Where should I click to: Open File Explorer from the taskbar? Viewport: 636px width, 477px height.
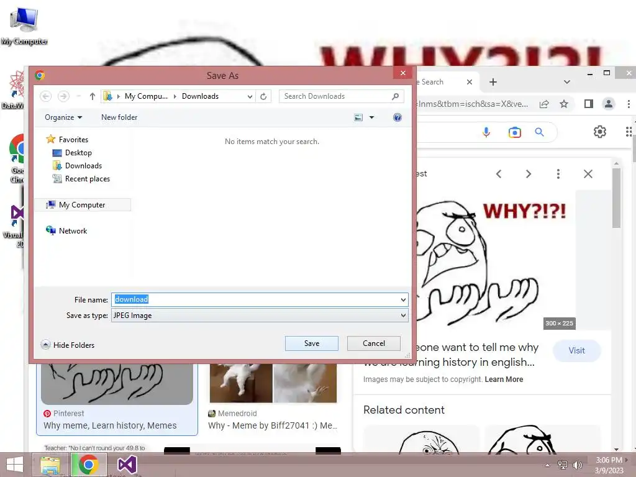click(50, 465)
